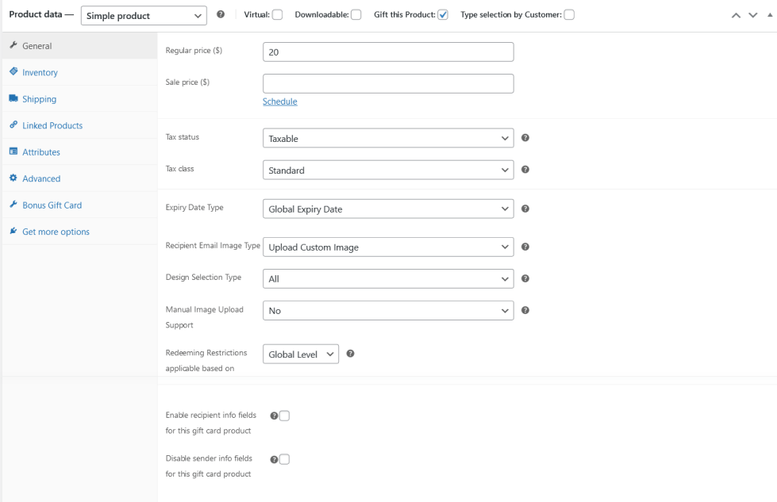Screen dimensions: 777x502
Task: Click help icon for Manual Image Upload Support
Action: [x=525, y=310]
